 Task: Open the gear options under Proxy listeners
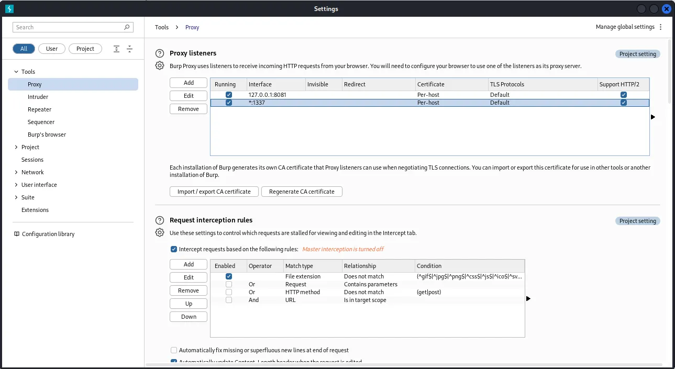click(160, 66)
